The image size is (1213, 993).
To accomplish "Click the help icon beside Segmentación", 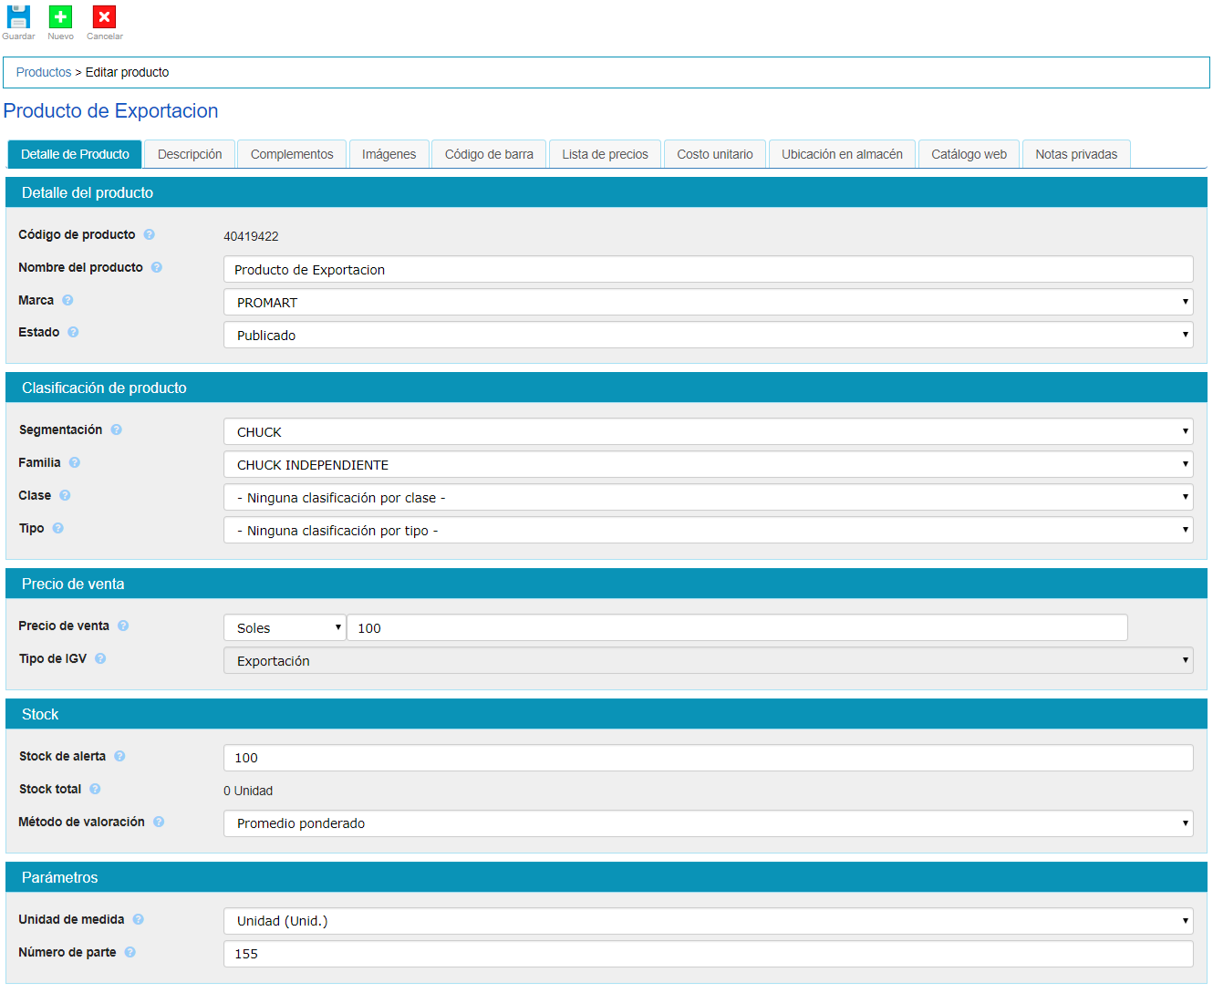I will [x=117, y=430].
